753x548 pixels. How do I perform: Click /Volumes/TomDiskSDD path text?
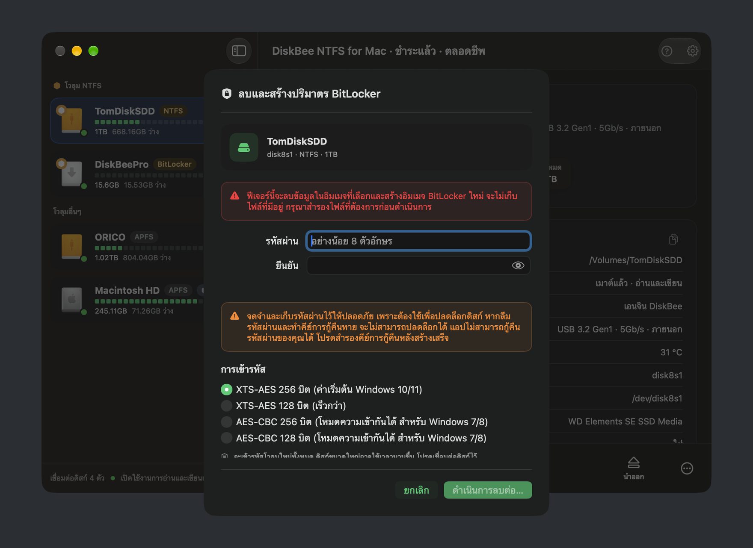coord(635,260)
